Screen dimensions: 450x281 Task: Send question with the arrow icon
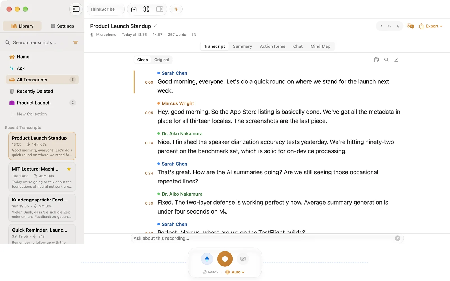pos(397,238)
